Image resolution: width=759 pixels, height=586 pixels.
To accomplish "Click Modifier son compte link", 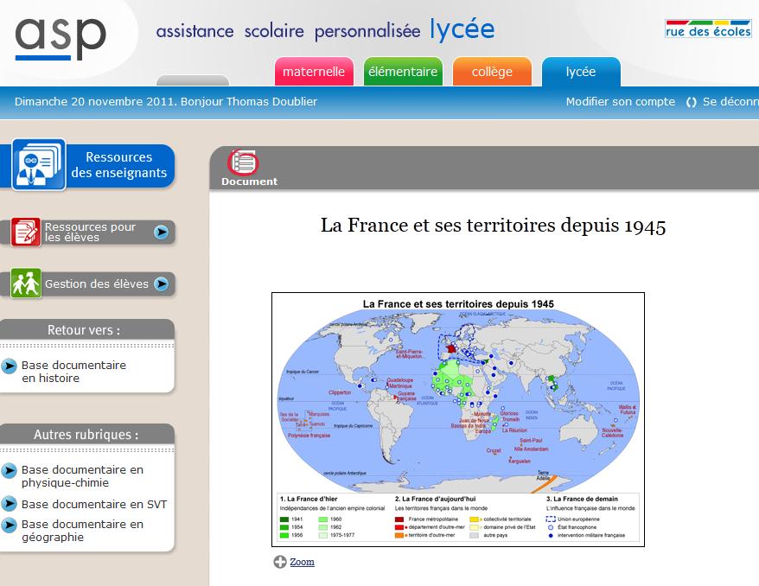I will point(620,102).
